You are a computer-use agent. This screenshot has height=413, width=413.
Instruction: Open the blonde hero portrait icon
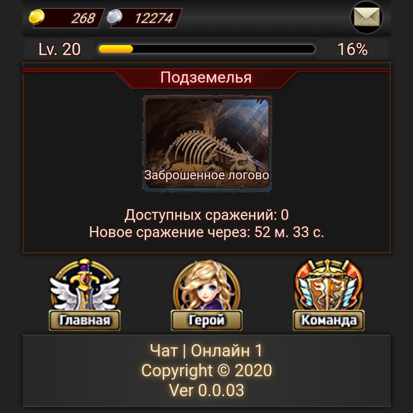point(206,285)
